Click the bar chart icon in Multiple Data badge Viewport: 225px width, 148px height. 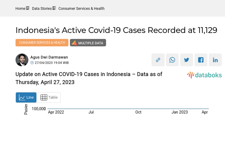pyautogui.click(x=74, y=43)
